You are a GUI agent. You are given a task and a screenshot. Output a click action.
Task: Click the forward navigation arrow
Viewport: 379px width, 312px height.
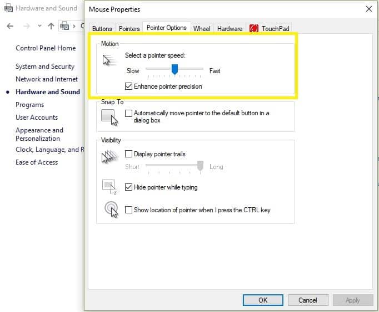click(26, 26)
